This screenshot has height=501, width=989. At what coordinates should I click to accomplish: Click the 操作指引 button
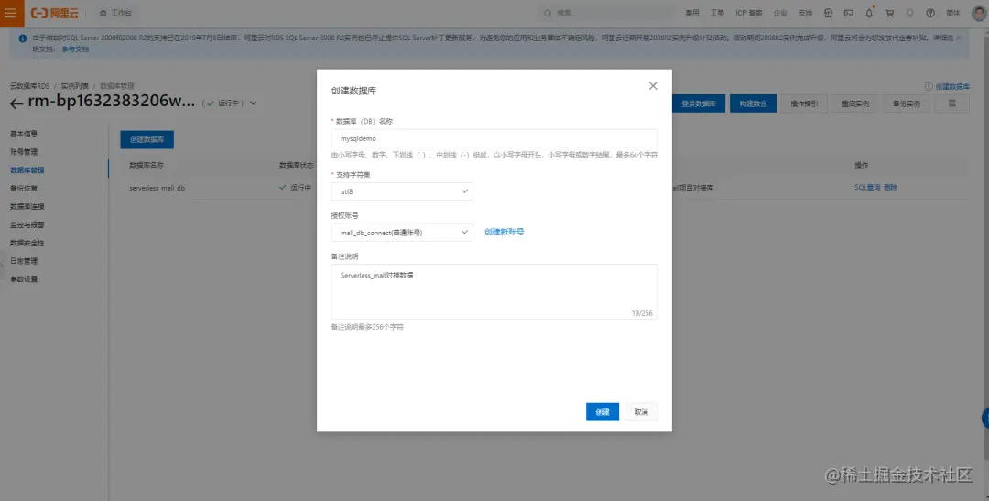804,103
